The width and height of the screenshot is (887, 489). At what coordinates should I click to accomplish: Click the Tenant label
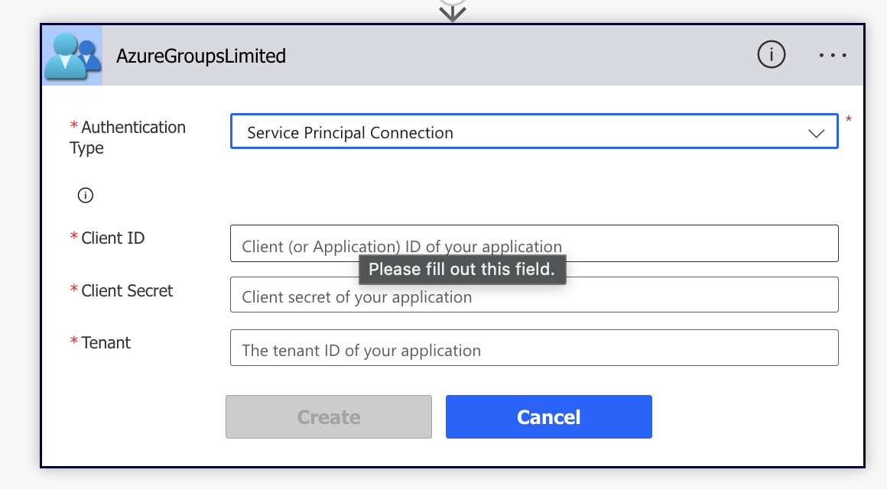[x=106, y=342]
